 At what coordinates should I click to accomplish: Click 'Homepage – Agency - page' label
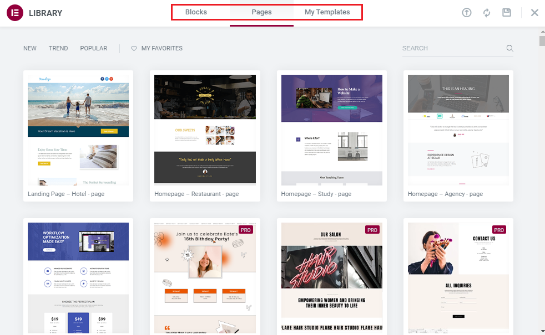coord(445,194)
